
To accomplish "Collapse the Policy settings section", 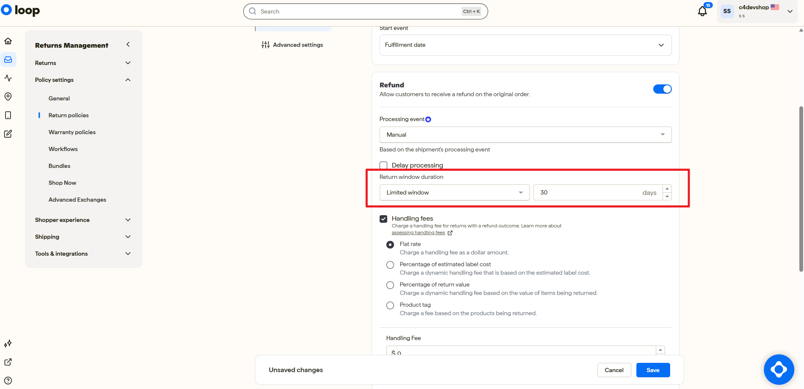I will click(83, 80).
